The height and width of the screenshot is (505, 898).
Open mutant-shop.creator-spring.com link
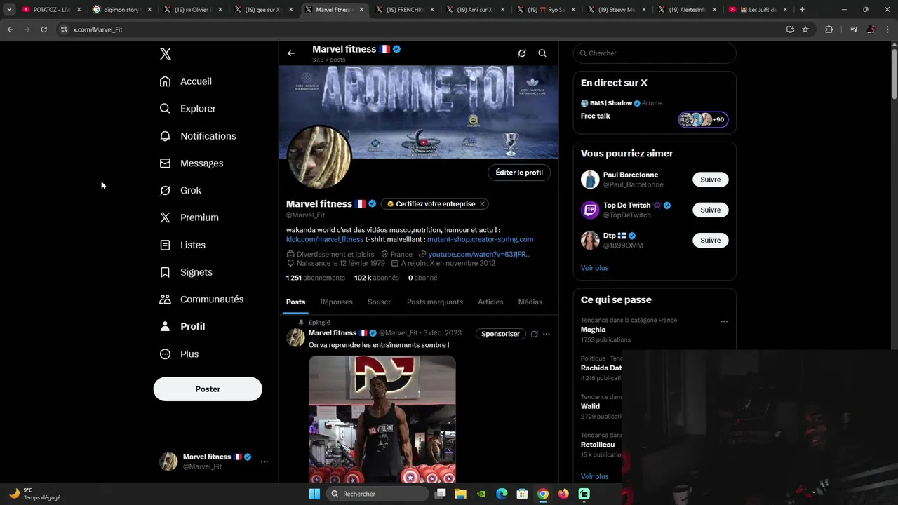point(480,240)
